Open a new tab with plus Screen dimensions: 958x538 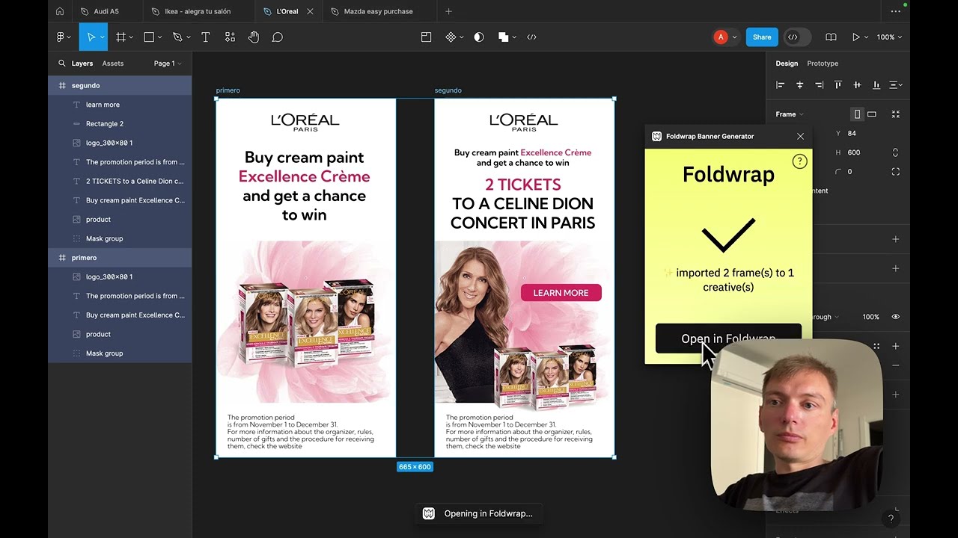click(x=449, y=11)
